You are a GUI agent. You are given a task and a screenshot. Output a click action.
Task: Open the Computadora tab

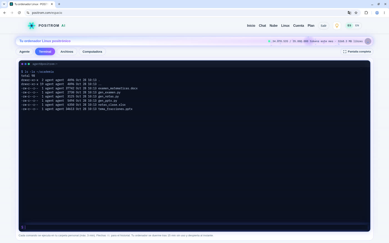[92, 52]
